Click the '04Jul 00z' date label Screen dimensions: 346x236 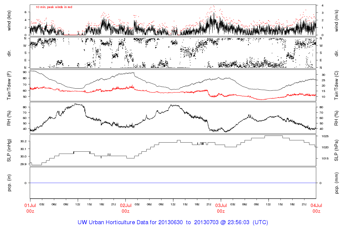[x=316, y=208]
